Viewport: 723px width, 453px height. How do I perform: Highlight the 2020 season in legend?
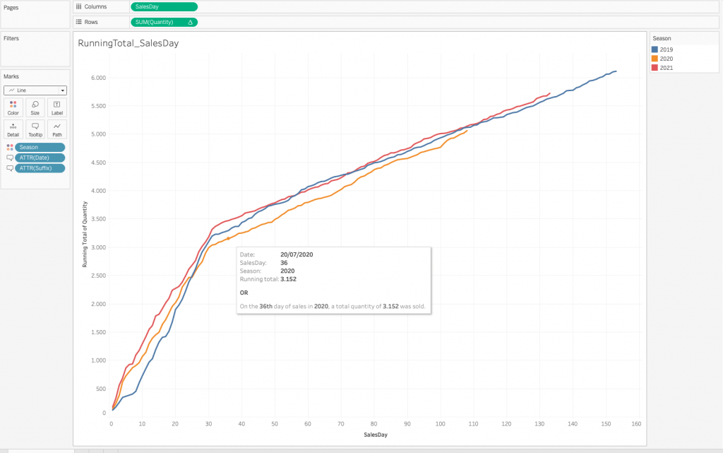666,59
